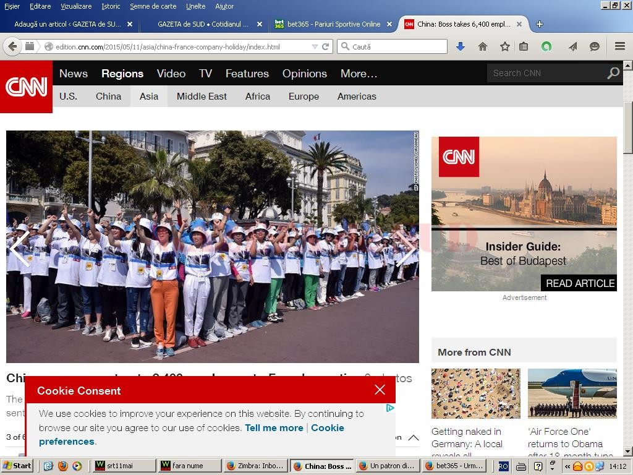Screen dimensions: 633x475
Task: Click the show desktop quick launch icon
Action: click(x=48, y=466)
